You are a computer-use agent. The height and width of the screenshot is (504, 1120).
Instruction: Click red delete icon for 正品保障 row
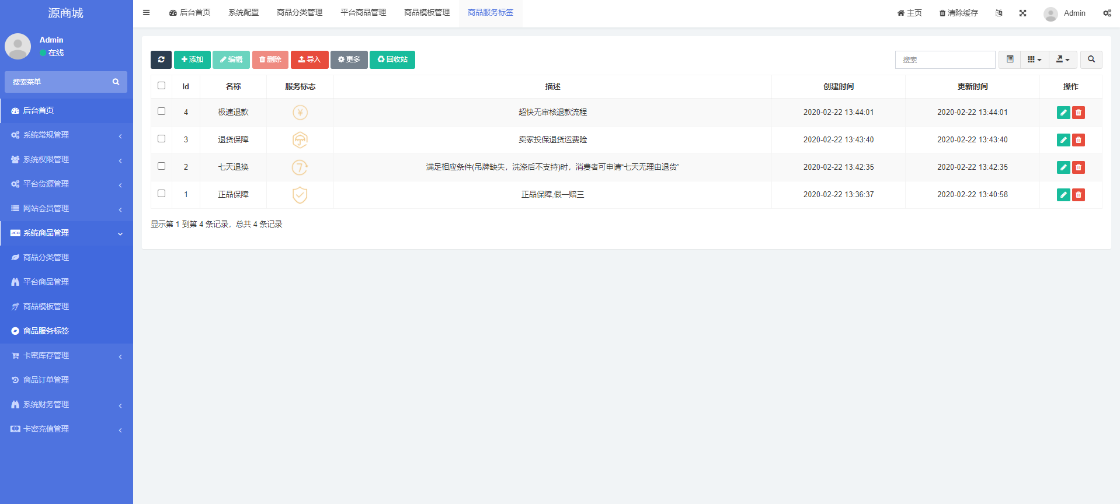pos(1079,195)
